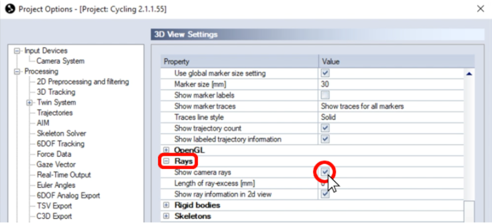Open Force Data settings
Screen dimensions: 492x223
click(54, 154)
